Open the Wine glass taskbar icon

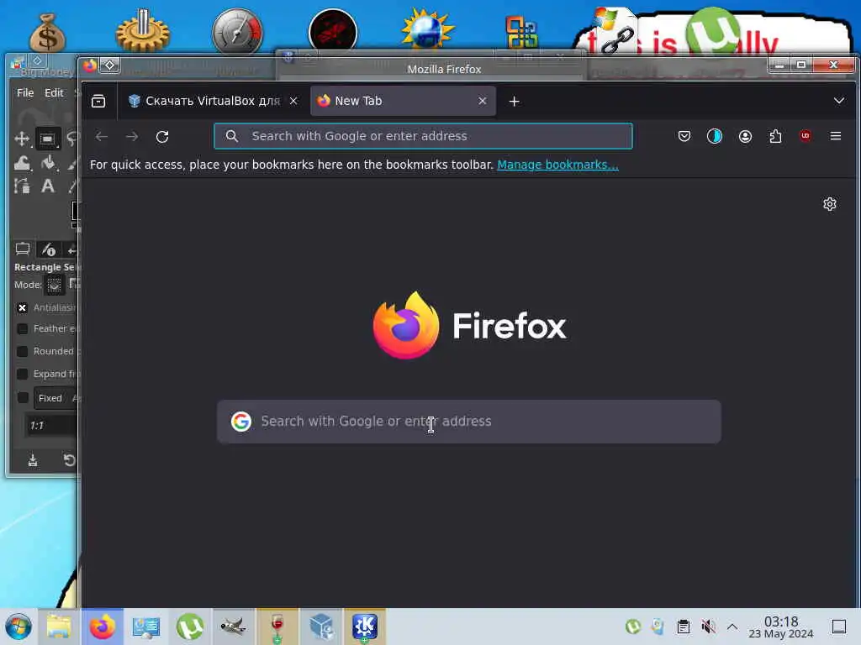(277, 627)
